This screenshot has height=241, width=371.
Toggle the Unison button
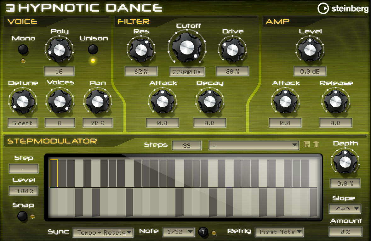(93, 49)
